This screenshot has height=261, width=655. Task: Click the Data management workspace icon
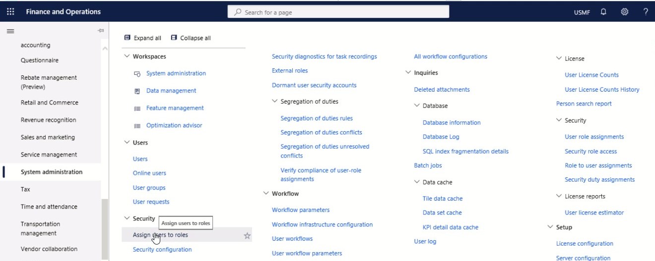137,91
